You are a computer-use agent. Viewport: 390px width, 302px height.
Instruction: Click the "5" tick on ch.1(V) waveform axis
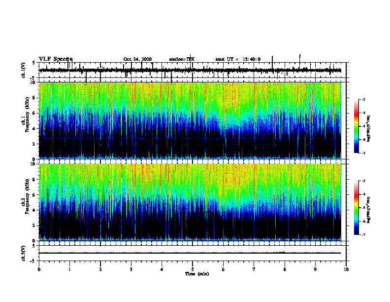(34, 63)
